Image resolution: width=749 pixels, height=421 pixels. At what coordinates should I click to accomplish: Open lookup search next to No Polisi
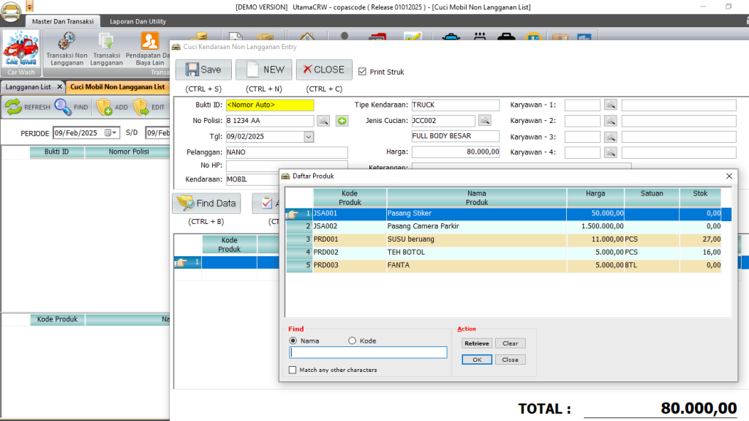[323, 121]
